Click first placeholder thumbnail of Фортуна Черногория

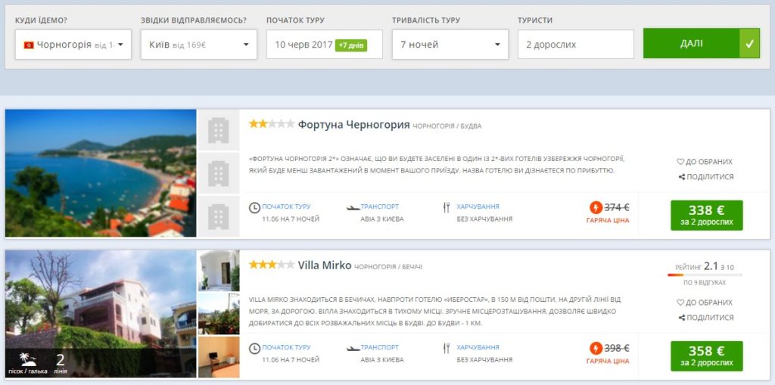coord(219,130)
